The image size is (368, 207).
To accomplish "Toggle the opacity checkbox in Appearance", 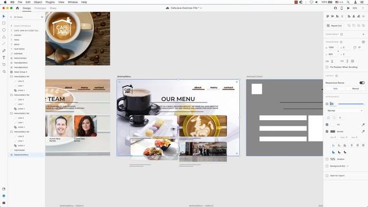I will coord(327,103).
